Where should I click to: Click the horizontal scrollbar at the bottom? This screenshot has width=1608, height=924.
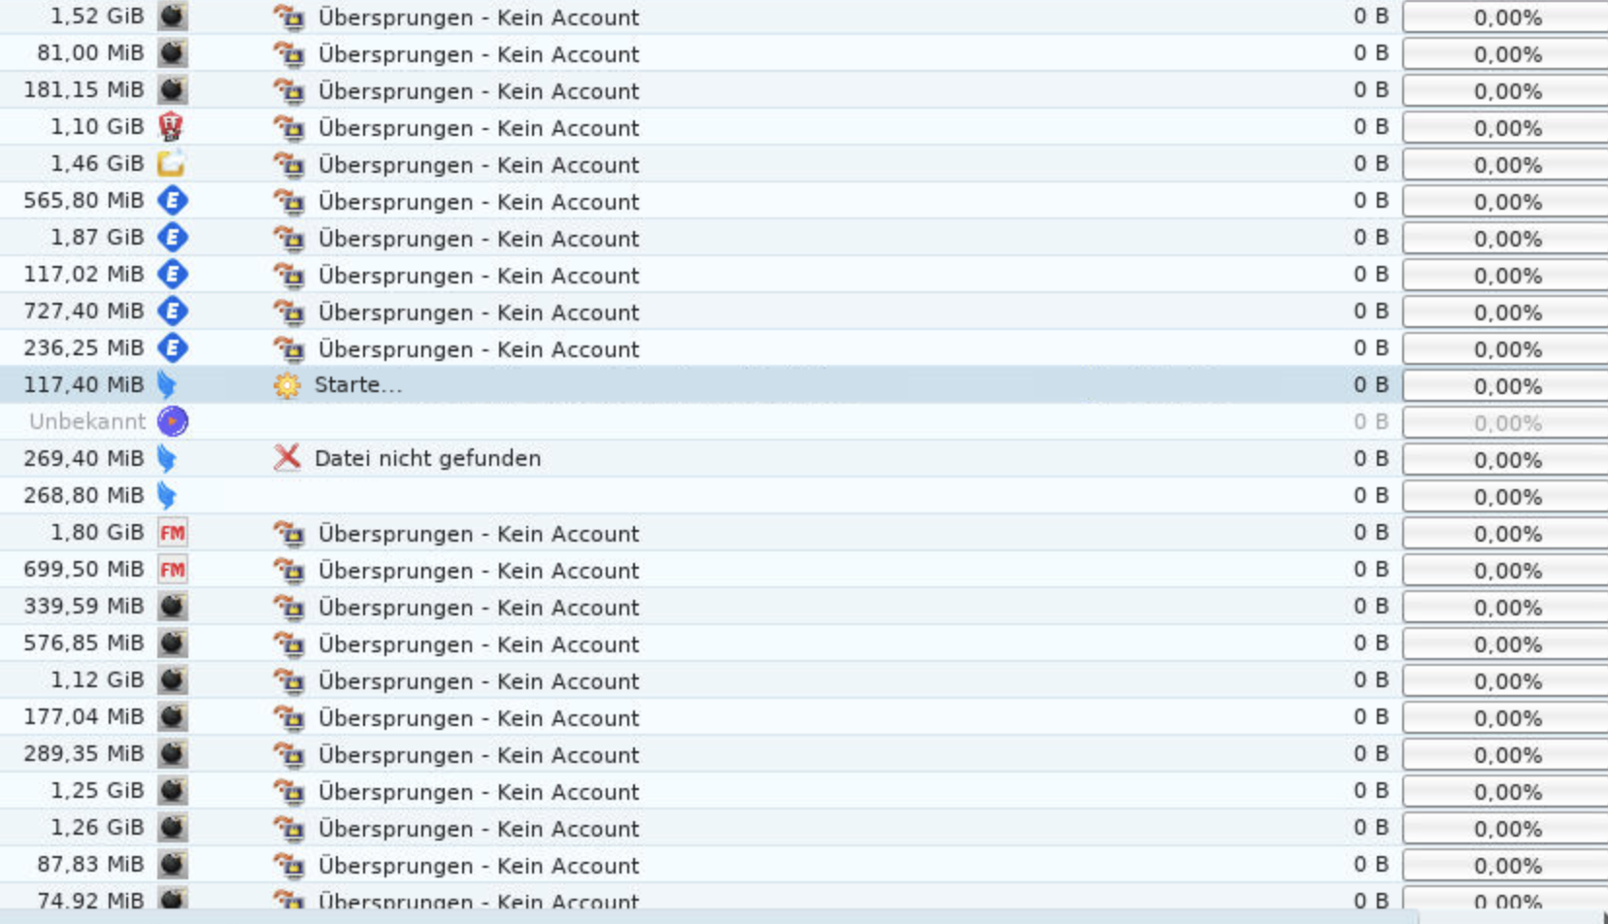coord(709,917)
